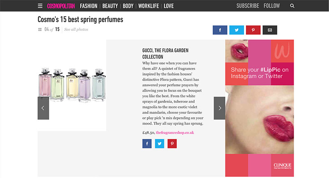The width and height of the screenshot is (329, 178).
Task: Click the £48.50 price text
Action: 148,132
